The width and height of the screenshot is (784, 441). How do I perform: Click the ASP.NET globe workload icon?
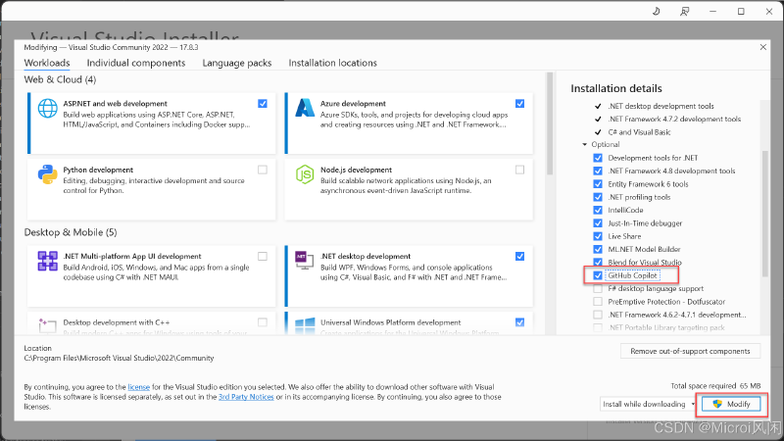(47, 108)
